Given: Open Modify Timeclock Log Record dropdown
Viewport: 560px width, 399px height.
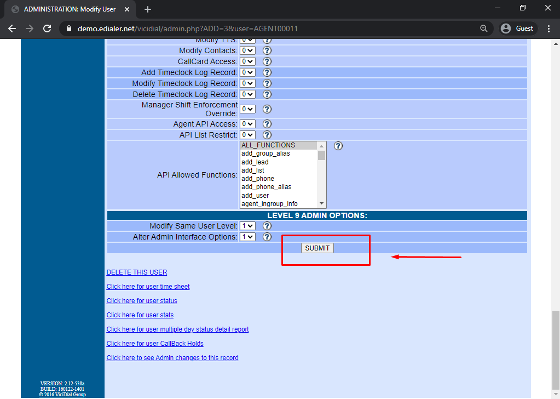Looking at the screenshot, I should (247, 83).
